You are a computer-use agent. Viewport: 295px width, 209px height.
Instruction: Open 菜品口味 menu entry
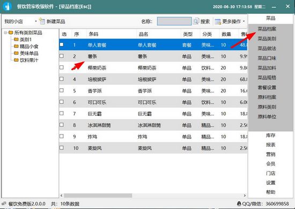[x=267, y=58]
